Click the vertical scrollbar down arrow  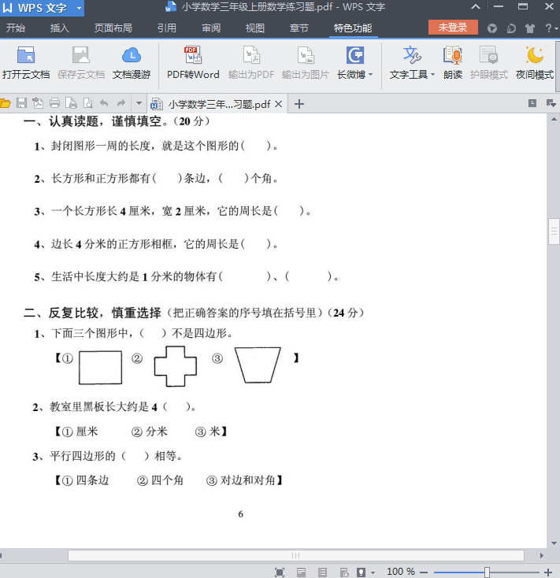[x=554, y=543]
